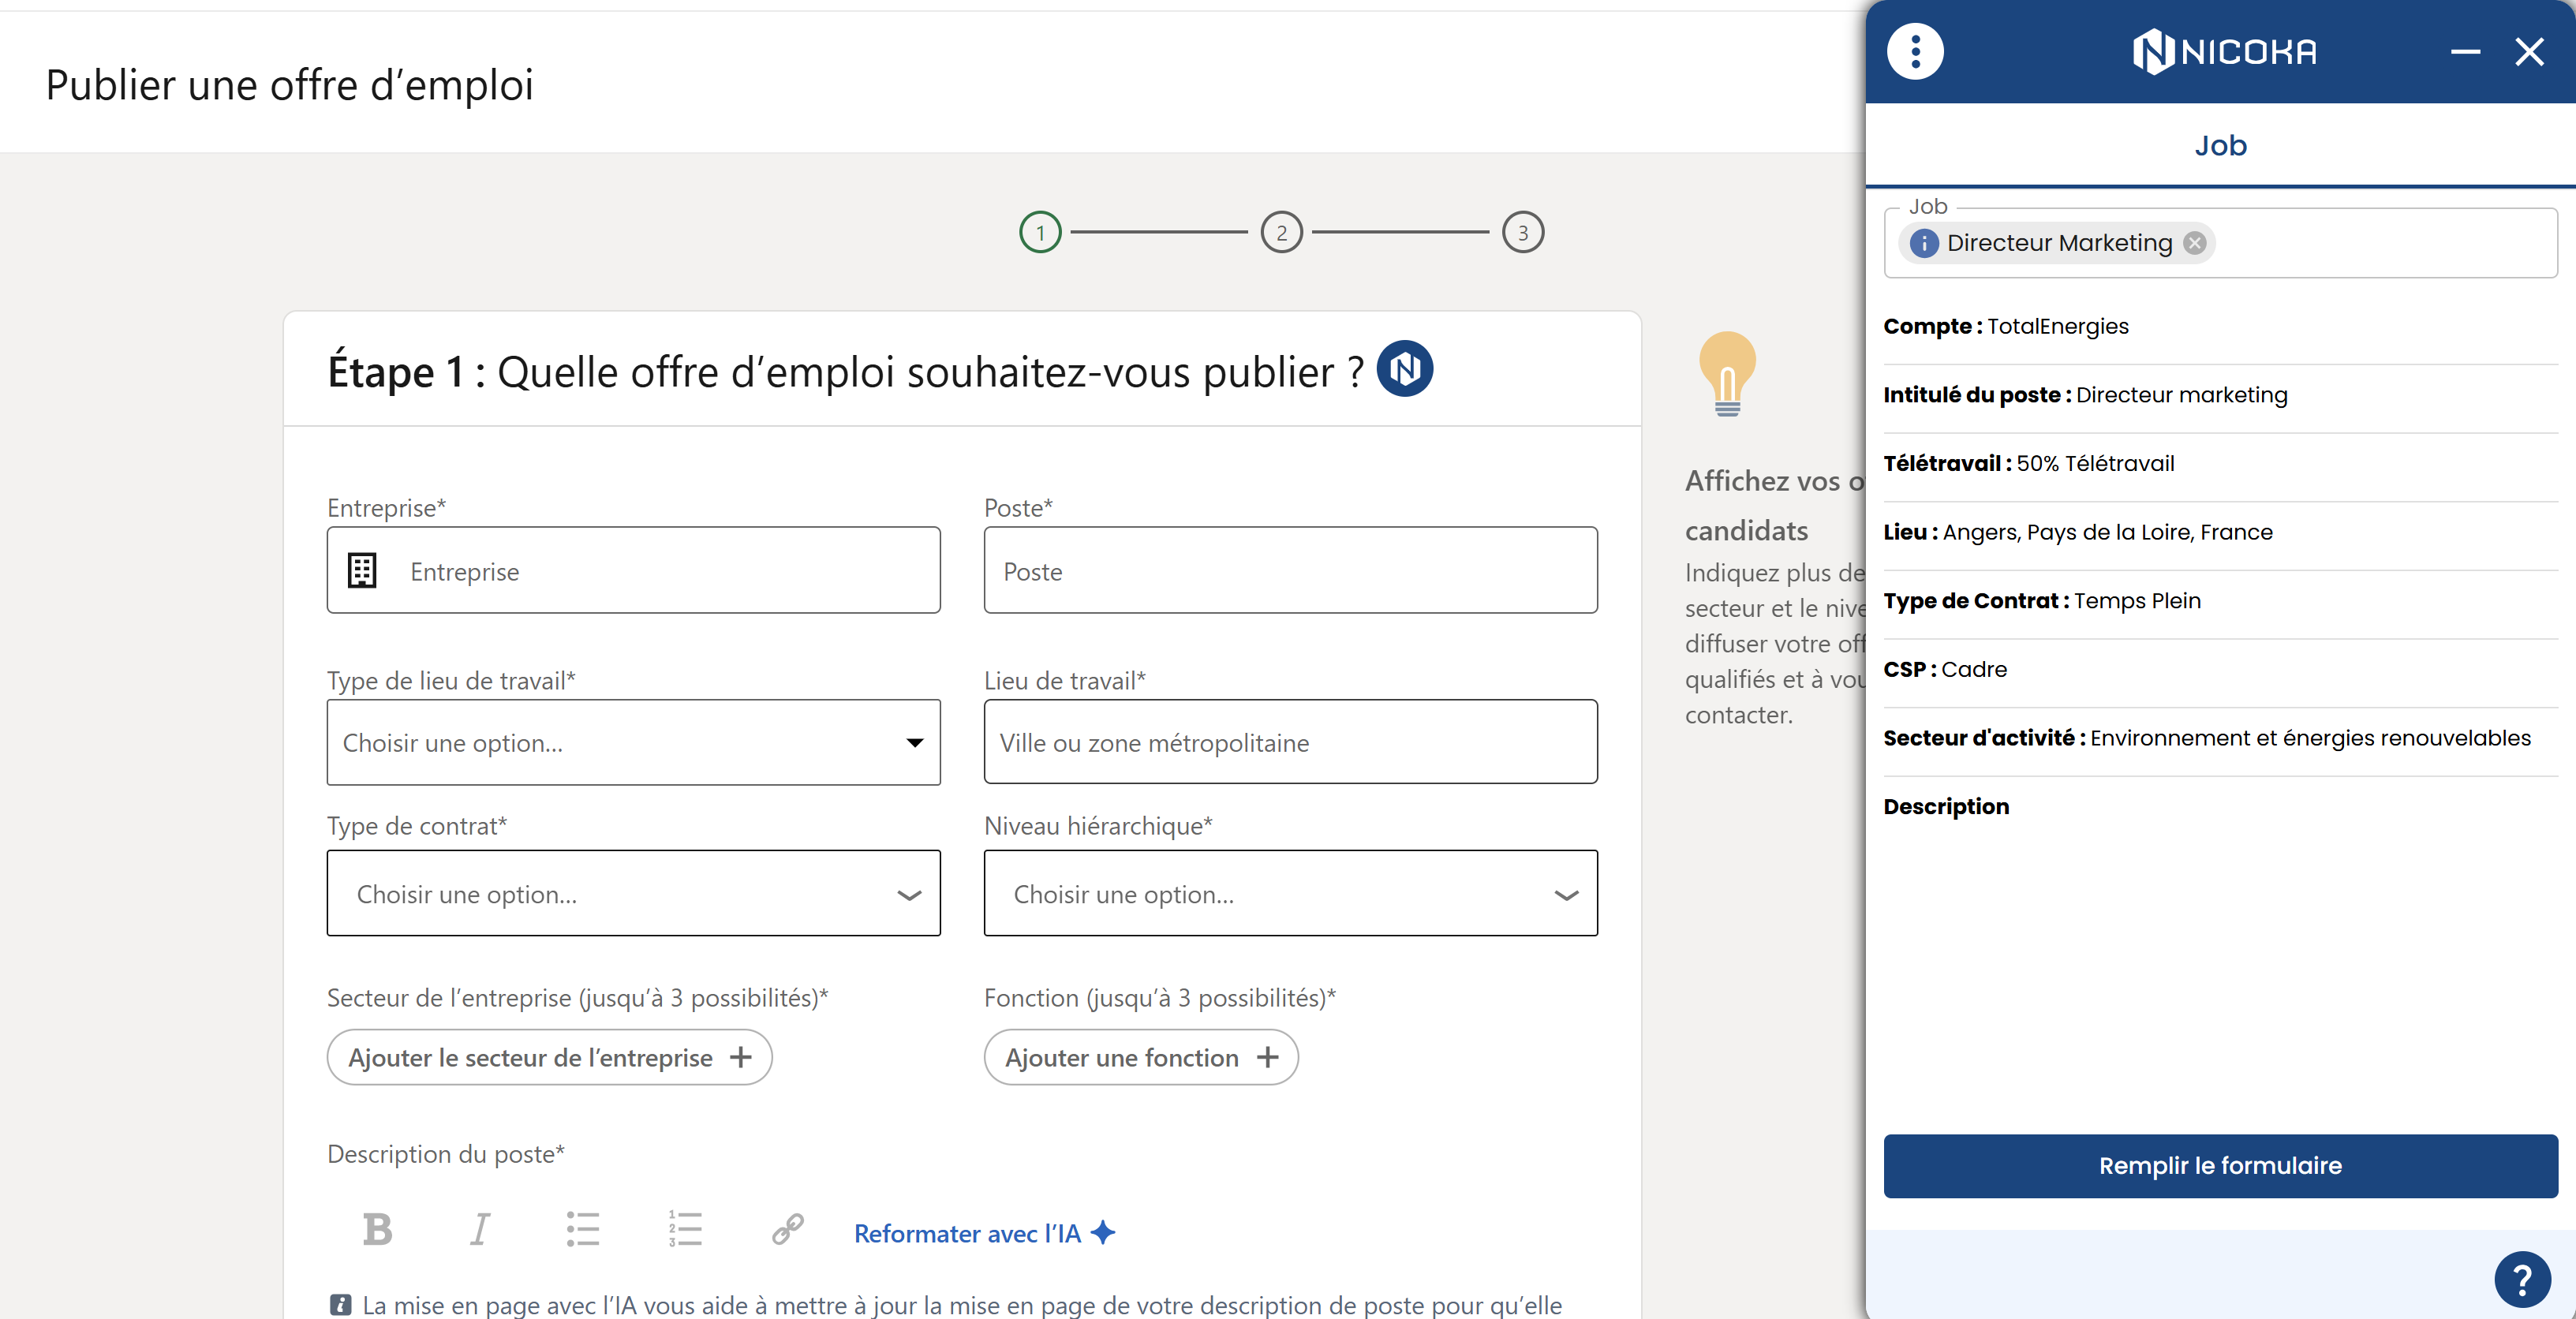
Task: Click Reformater avec l'IA link
Action: click(x=984, y=1234)
